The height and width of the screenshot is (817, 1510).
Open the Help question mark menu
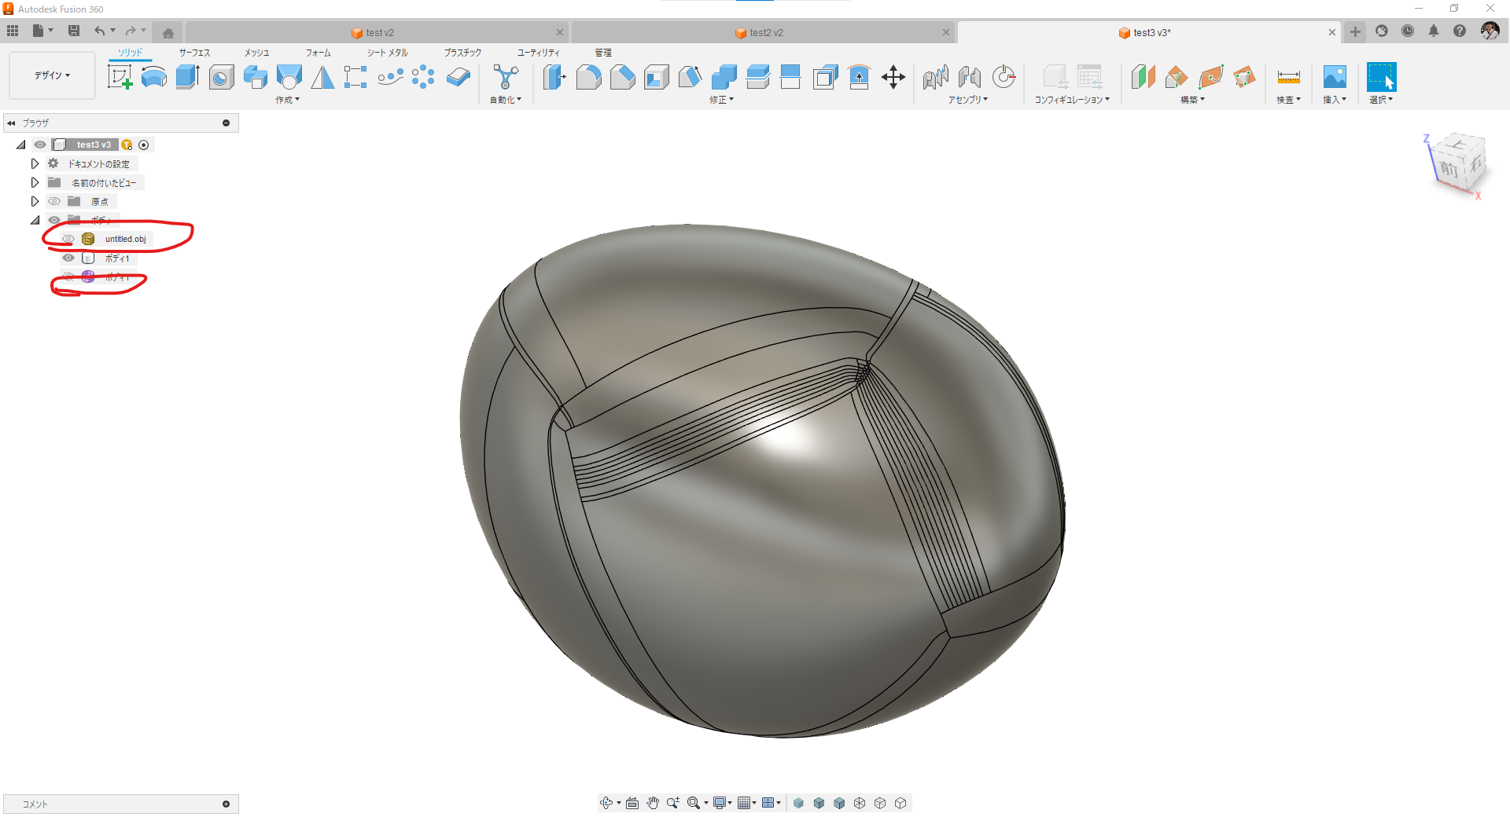coord(1460,31)
